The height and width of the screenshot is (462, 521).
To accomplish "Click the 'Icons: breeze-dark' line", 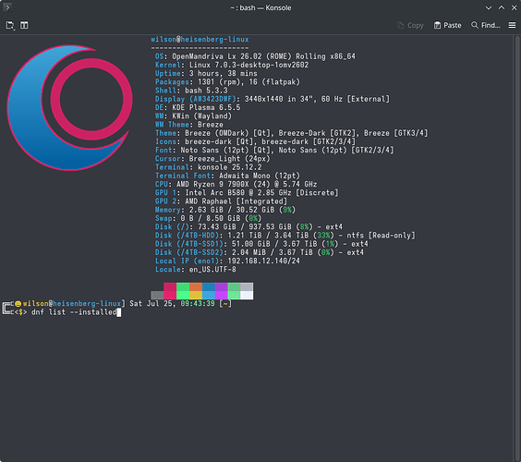I will [x=255, y=141].
